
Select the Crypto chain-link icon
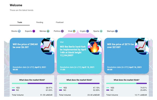[87, 31]
